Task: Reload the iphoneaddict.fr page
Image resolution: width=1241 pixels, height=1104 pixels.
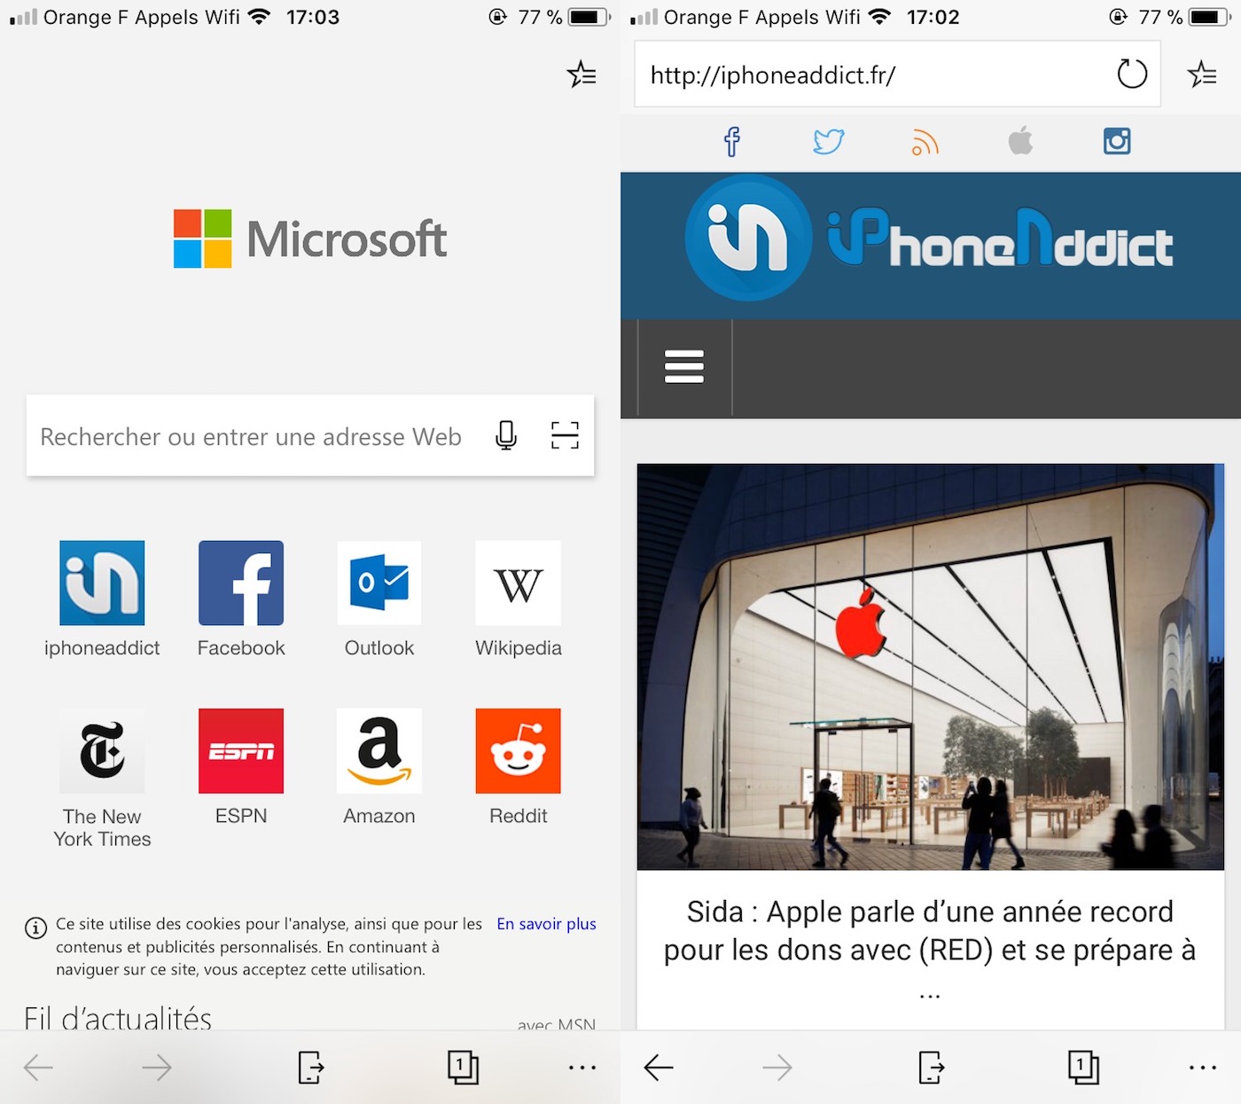Action: [x=1132, y=74]
